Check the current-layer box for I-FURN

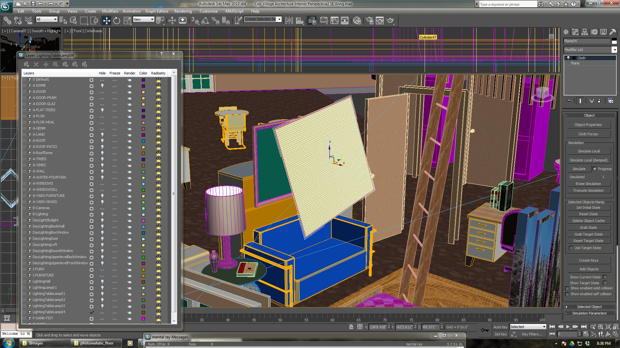click(x=91, y=270)
